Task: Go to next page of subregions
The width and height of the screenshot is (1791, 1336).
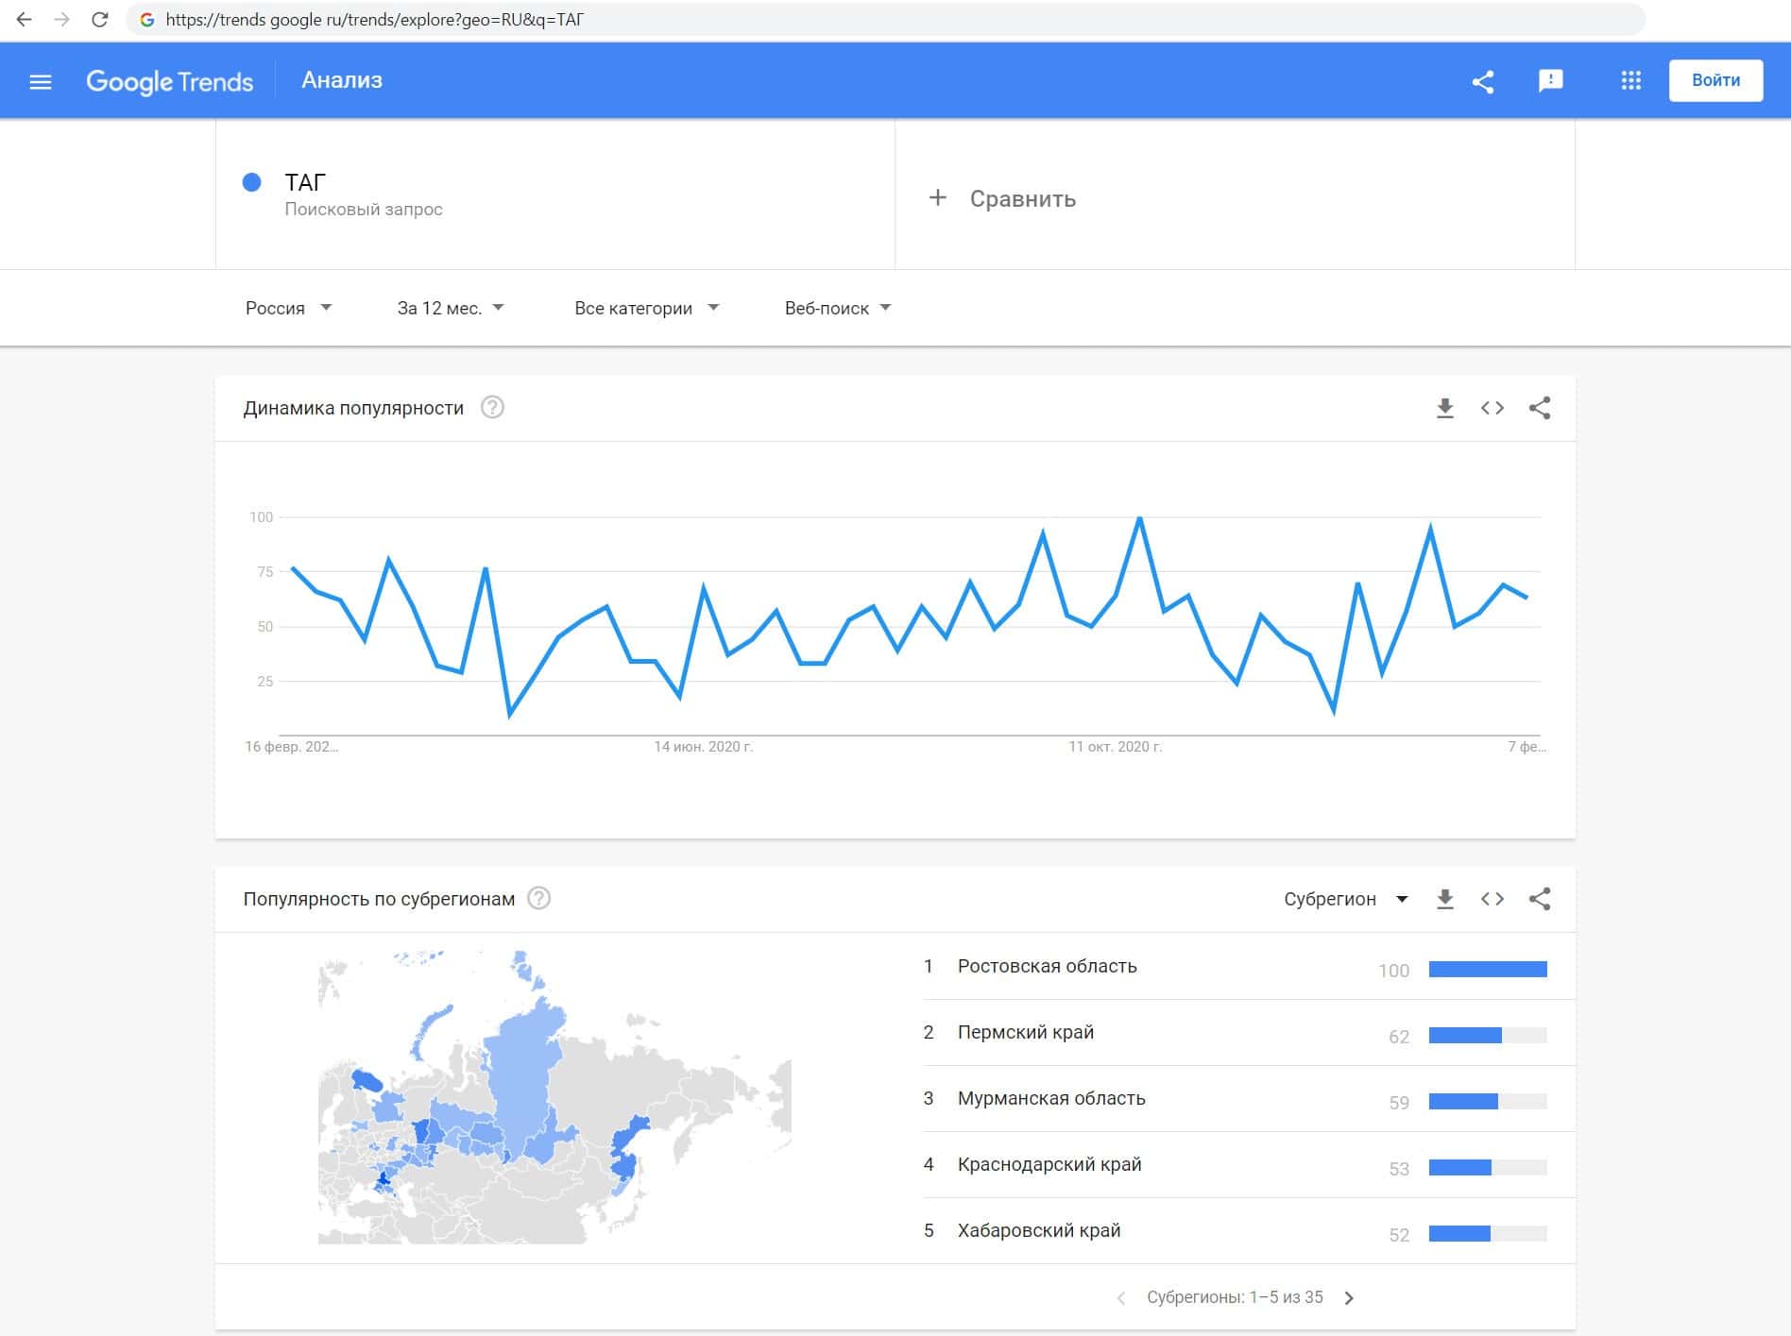Action: (x=1349, y=1297)
